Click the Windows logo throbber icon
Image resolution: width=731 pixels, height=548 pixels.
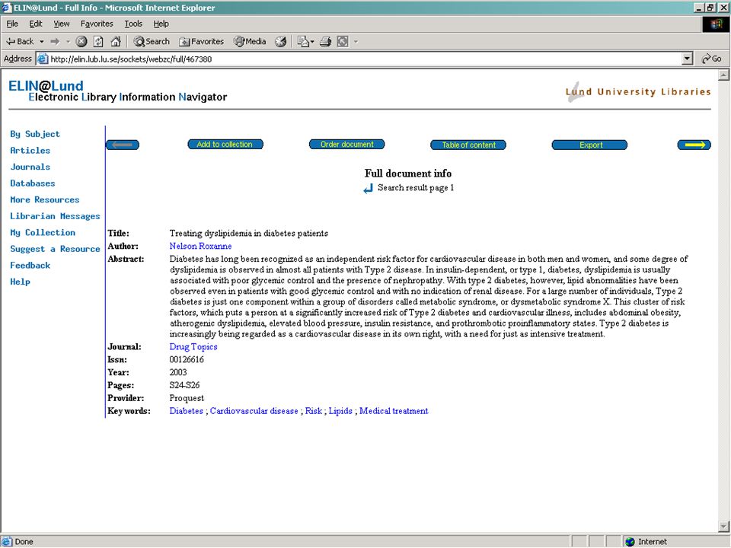coord(716,24)
